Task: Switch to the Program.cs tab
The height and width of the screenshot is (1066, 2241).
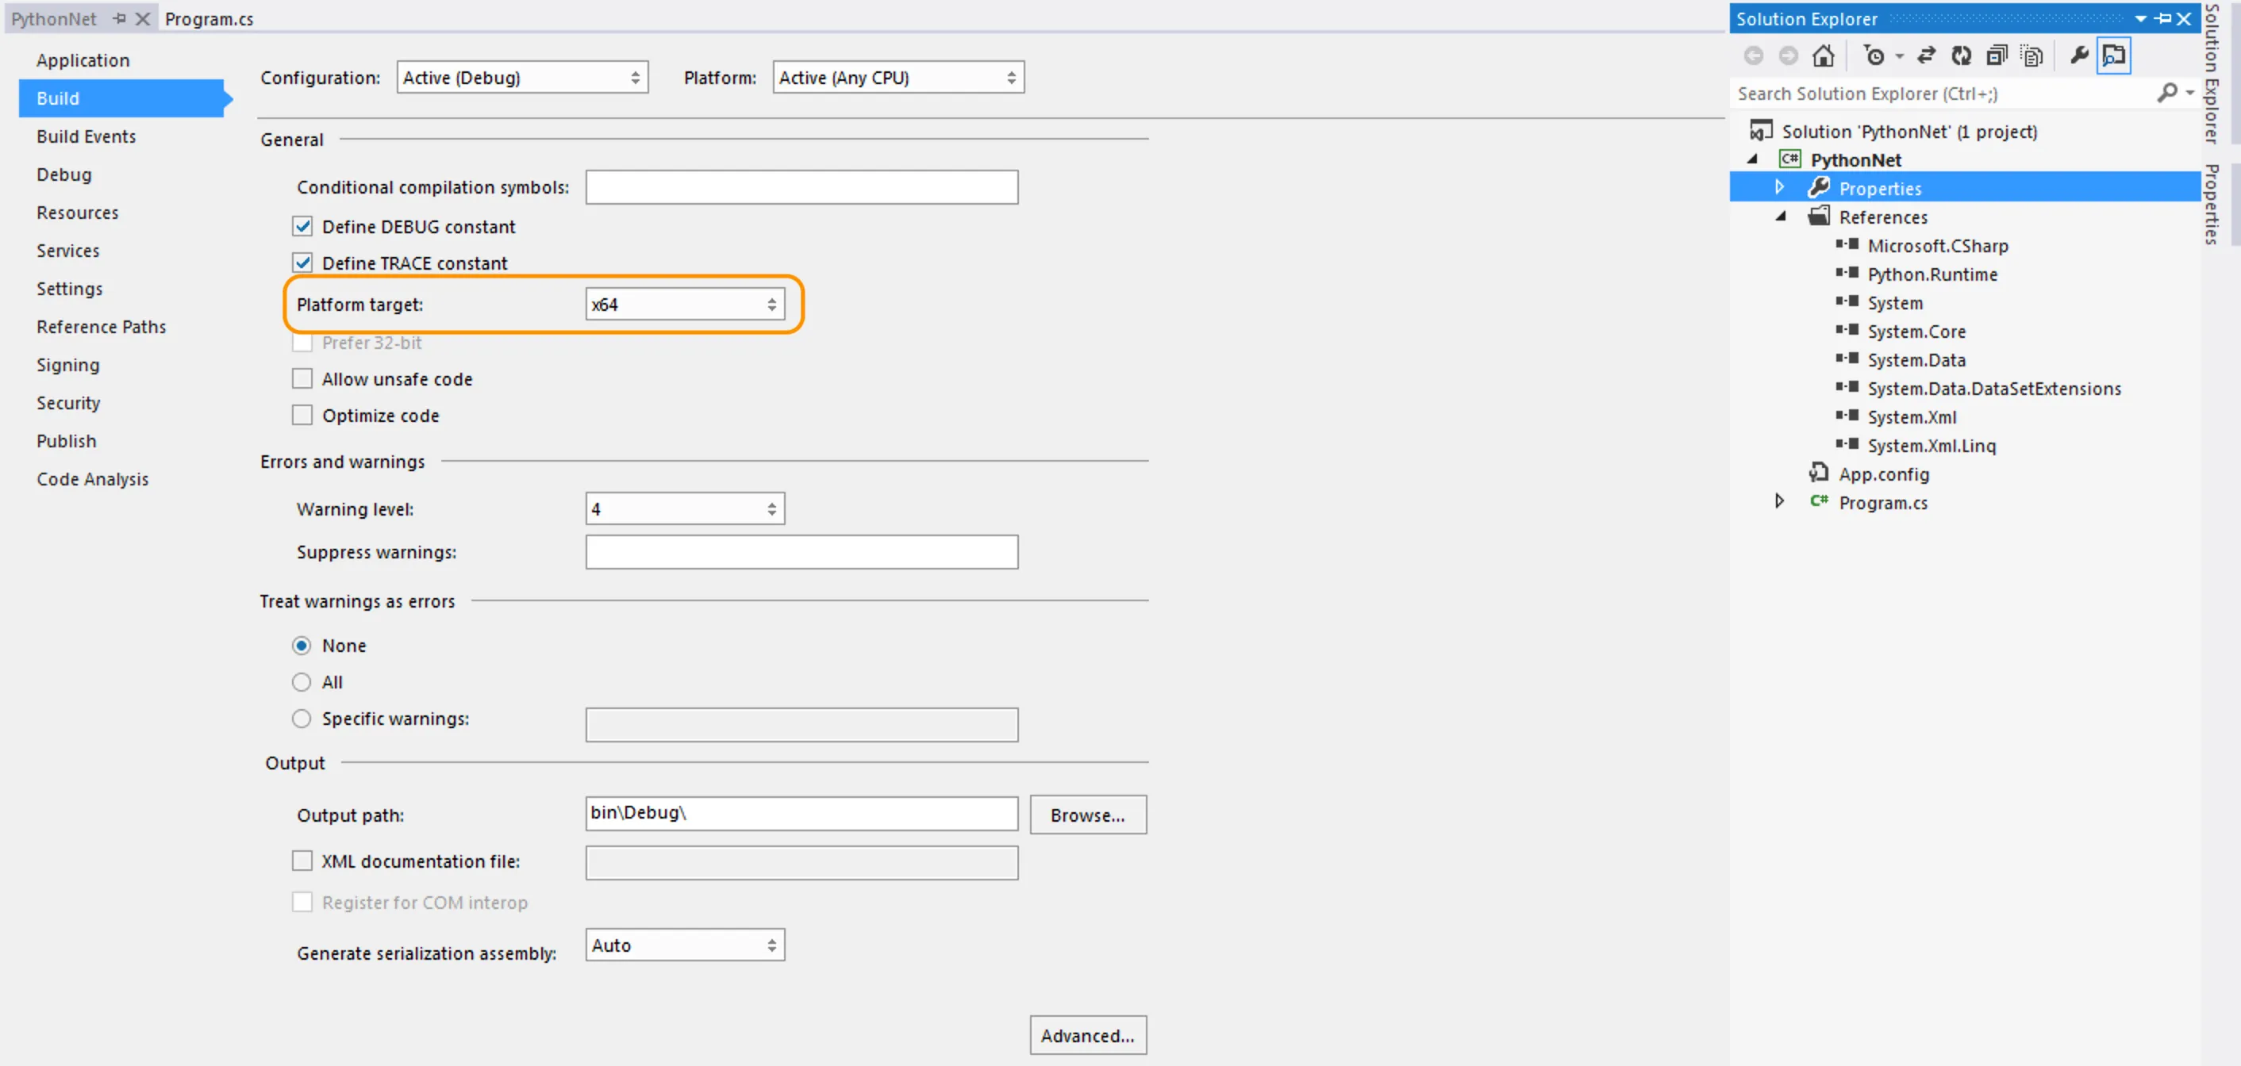Action: [x=209, y=19]
